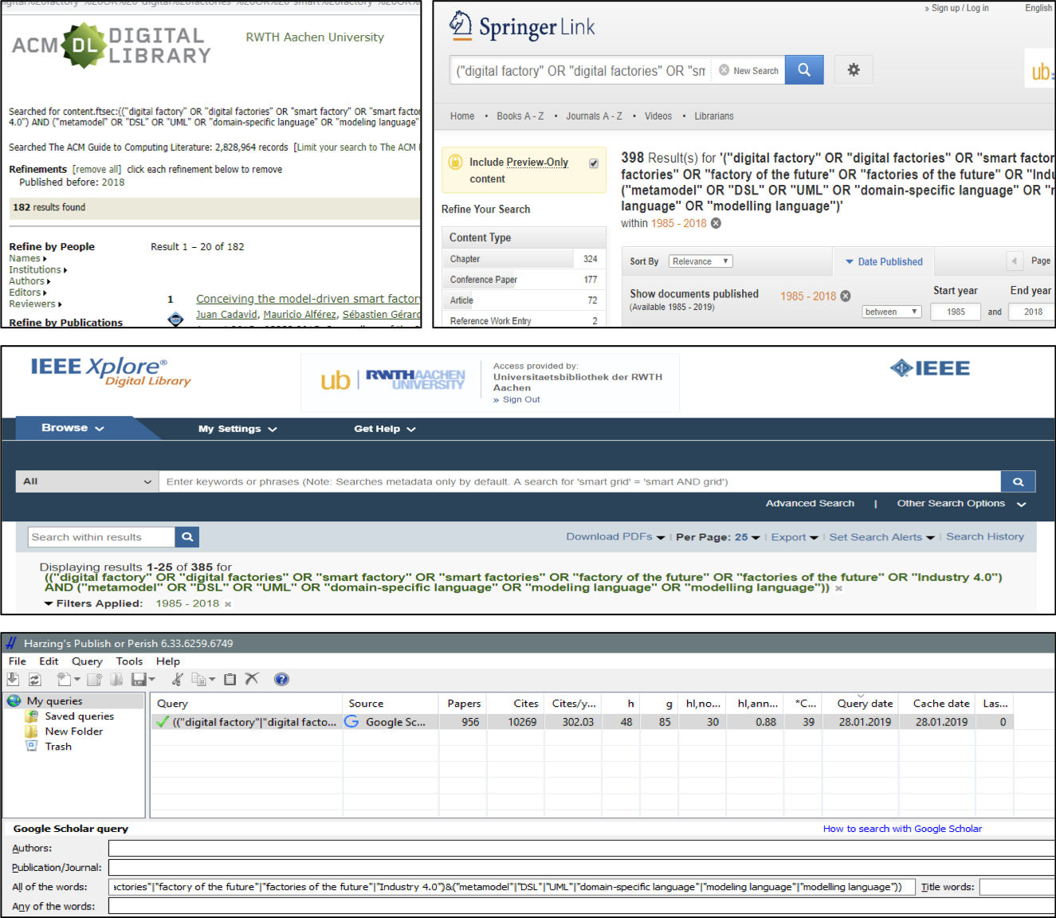1056x918 pixels.
Task: Remove 1985 - 2018 beside Show documents published
Action: click(x=846, y=296)
